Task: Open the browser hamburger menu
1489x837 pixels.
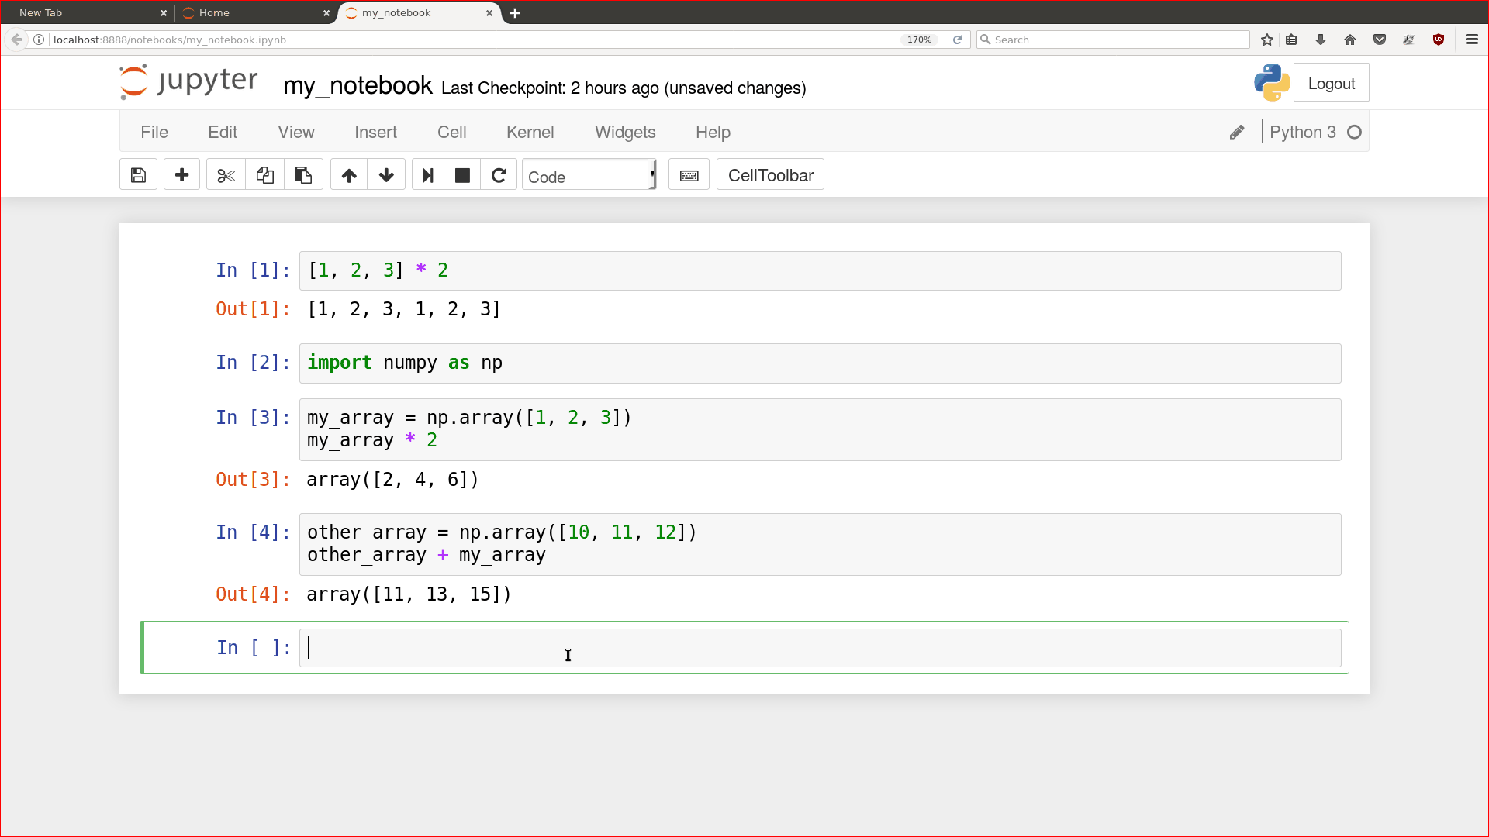Action: pyautogui.click(x=1472, y=40)
